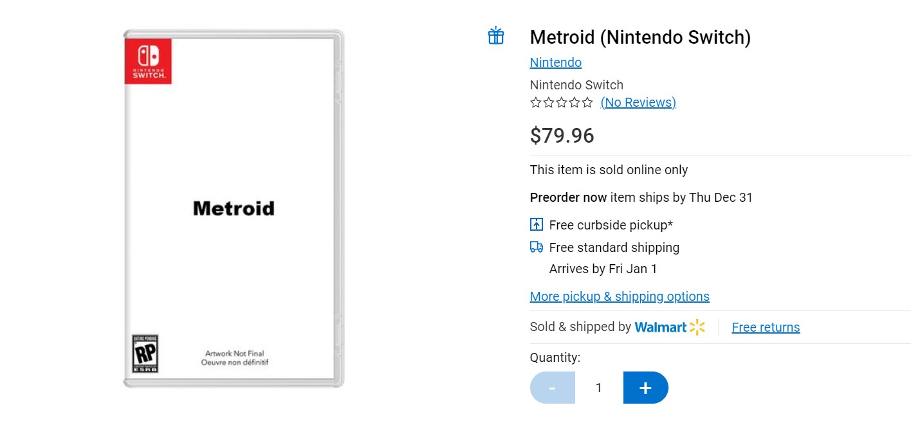Screen dimensions: 911x430
Task: Click the Metroid product box image
Action: (234, 209)
